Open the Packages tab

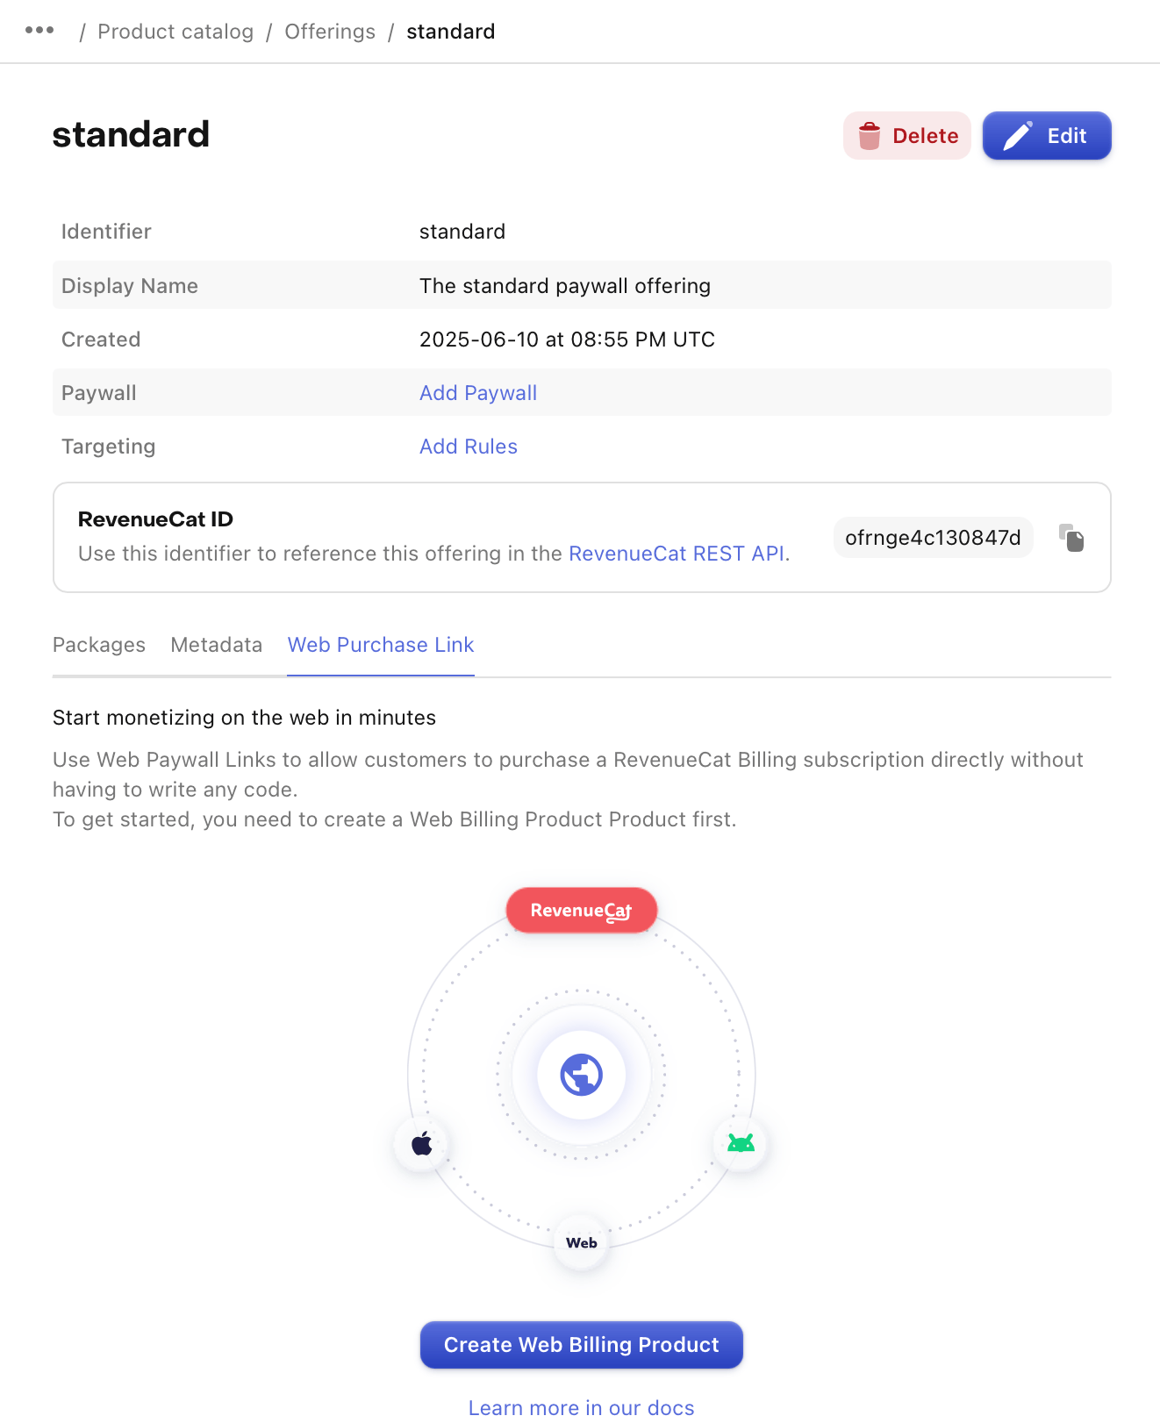pos(99,645)
